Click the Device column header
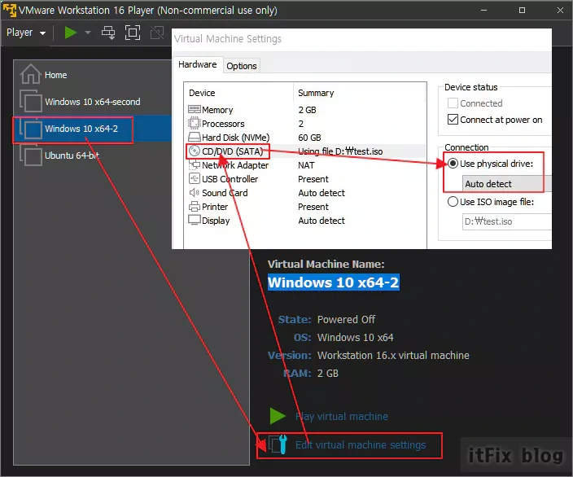Viewport: 573px width, 477px height. tap(202, 93)
